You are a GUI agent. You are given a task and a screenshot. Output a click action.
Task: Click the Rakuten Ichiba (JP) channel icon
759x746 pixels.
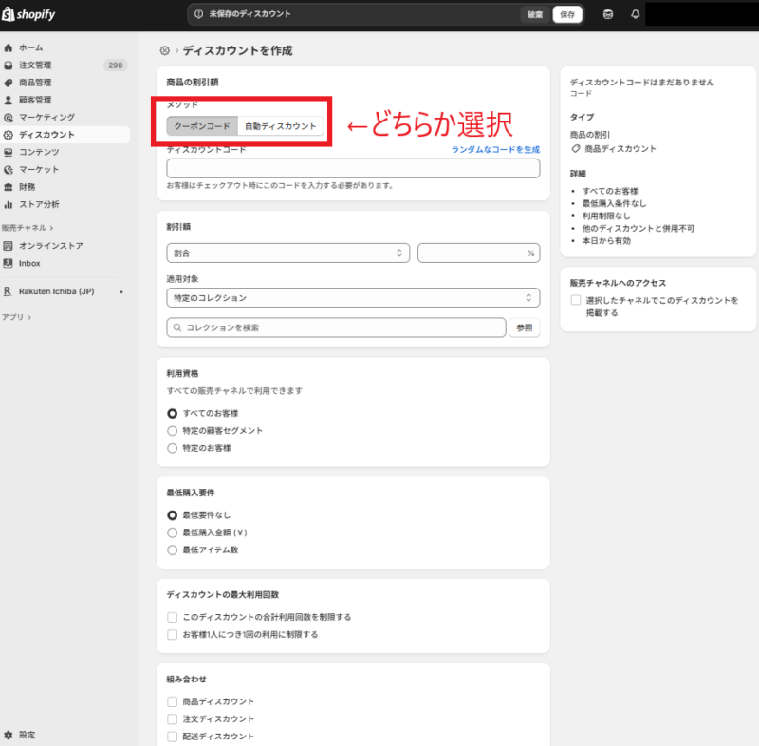9,291
